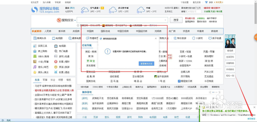The width and height of the screenshot is (257, 122).
Task: Show next 猜你喜欢 page arrow
Action: click(220, 93)
